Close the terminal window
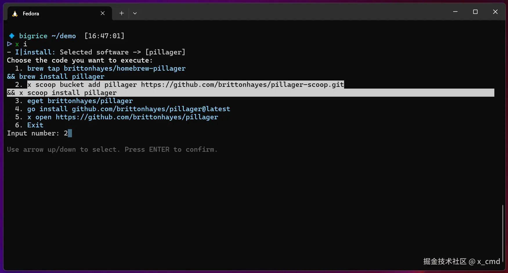508x273 pixels. [x=495, y=12]
